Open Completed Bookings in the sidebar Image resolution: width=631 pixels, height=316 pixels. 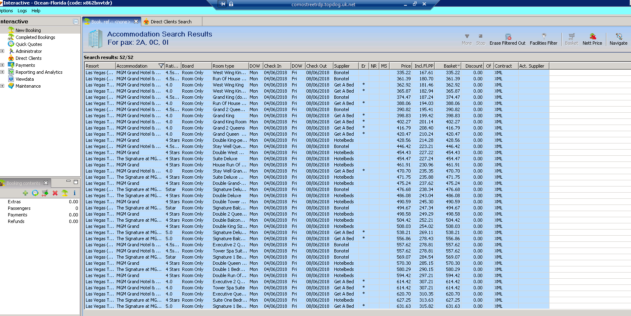click(35, 37)
